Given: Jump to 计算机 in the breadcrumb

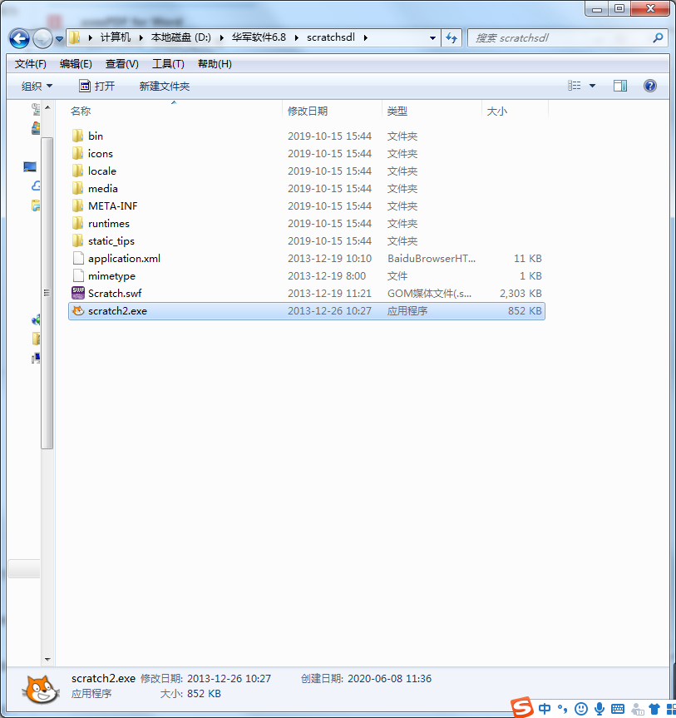Looking at the screenshot, I should pyautogui.click(x=116, y=37).
